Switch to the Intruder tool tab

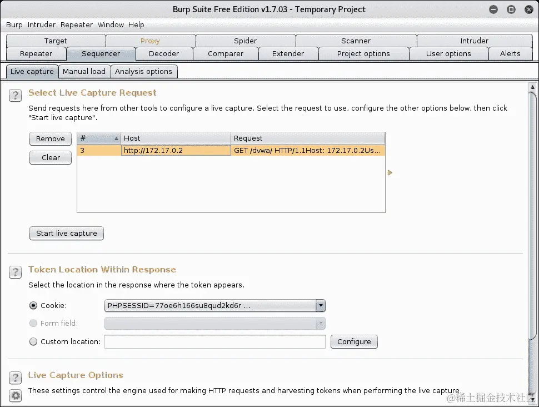point(475,41)
